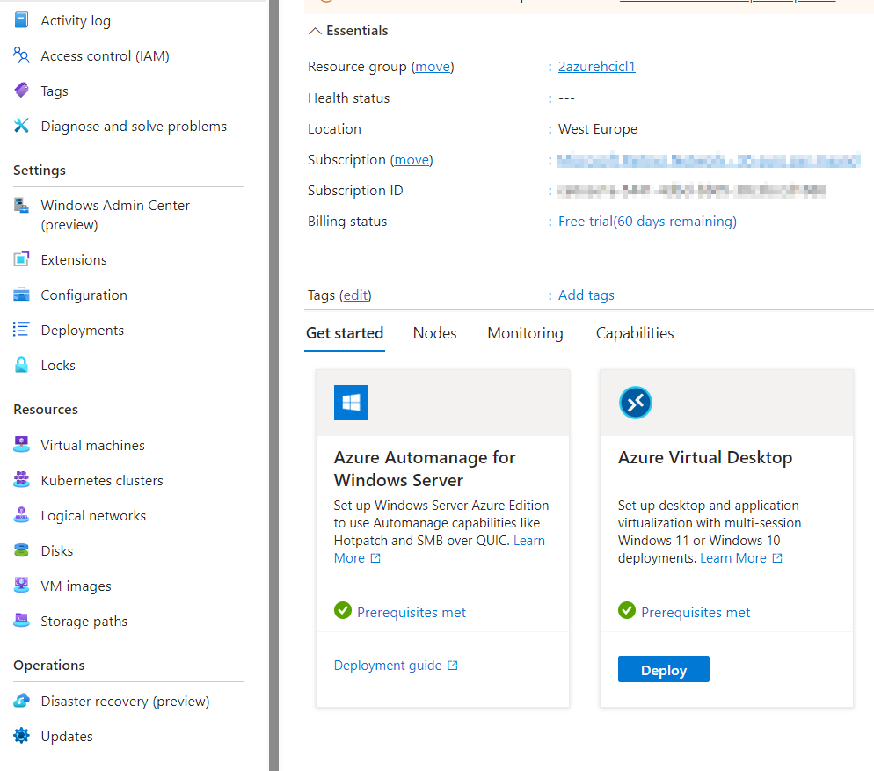
Task: Open Learn More link on Automanage card
Action: point(529,540)
